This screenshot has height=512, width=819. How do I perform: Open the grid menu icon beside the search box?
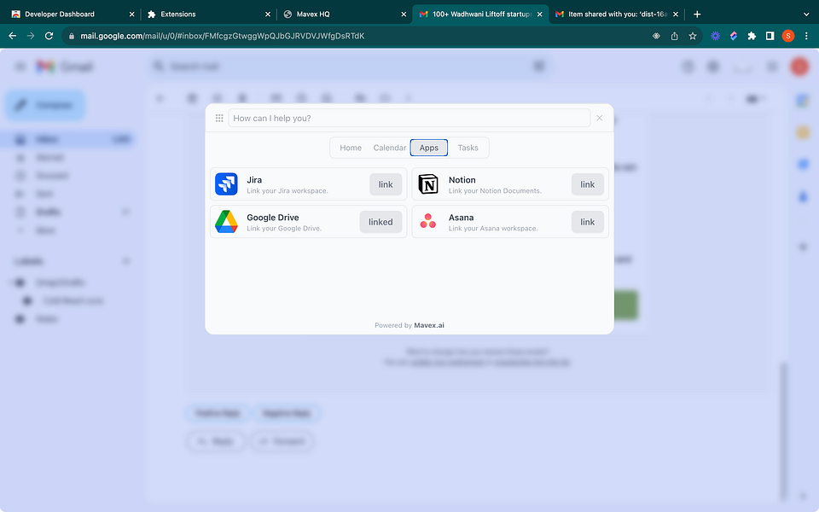pyautogui.click(x=219, y=118)
